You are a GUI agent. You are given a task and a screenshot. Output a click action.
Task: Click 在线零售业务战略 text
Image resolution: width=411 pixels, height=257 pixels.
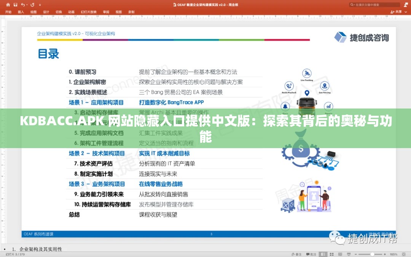161,184
